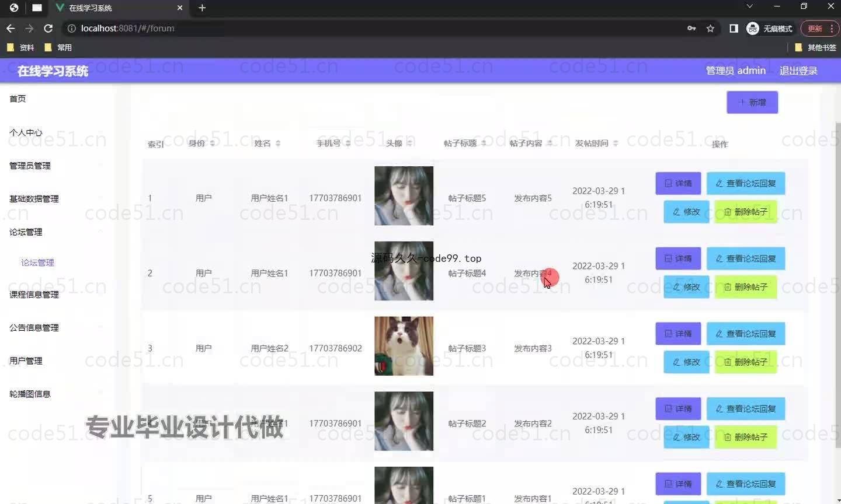Open the 常用 bookmarks folder
Viewport: 841px width, 504px height.
(58, 47)
